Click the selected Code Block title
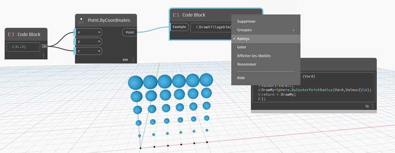Viewport: 395px width, 153px height. pos(194,15)
